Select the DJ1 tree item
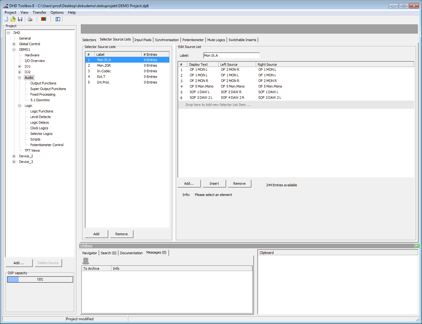Image resolution: width=422 pixels, height=324 pixels. point(28,66)
